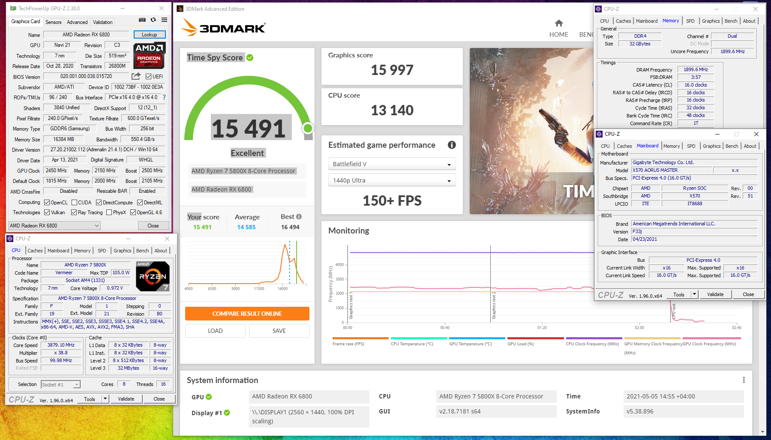771x440 pixels.
Task: Open the About tab in the CPU-Z Memory window
Action: tap(749, 21)
